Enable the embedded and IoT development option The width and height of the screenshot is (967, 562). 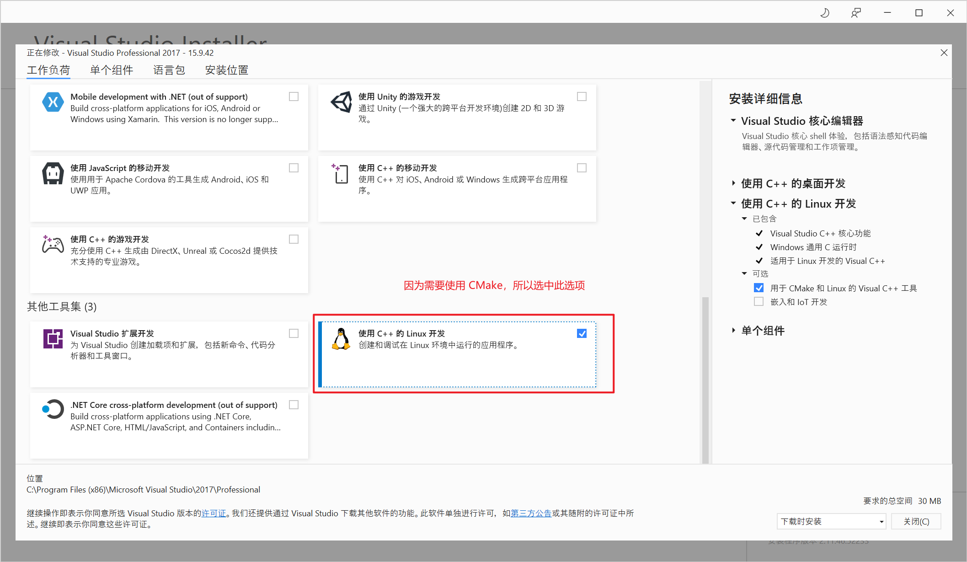[759, 302]
